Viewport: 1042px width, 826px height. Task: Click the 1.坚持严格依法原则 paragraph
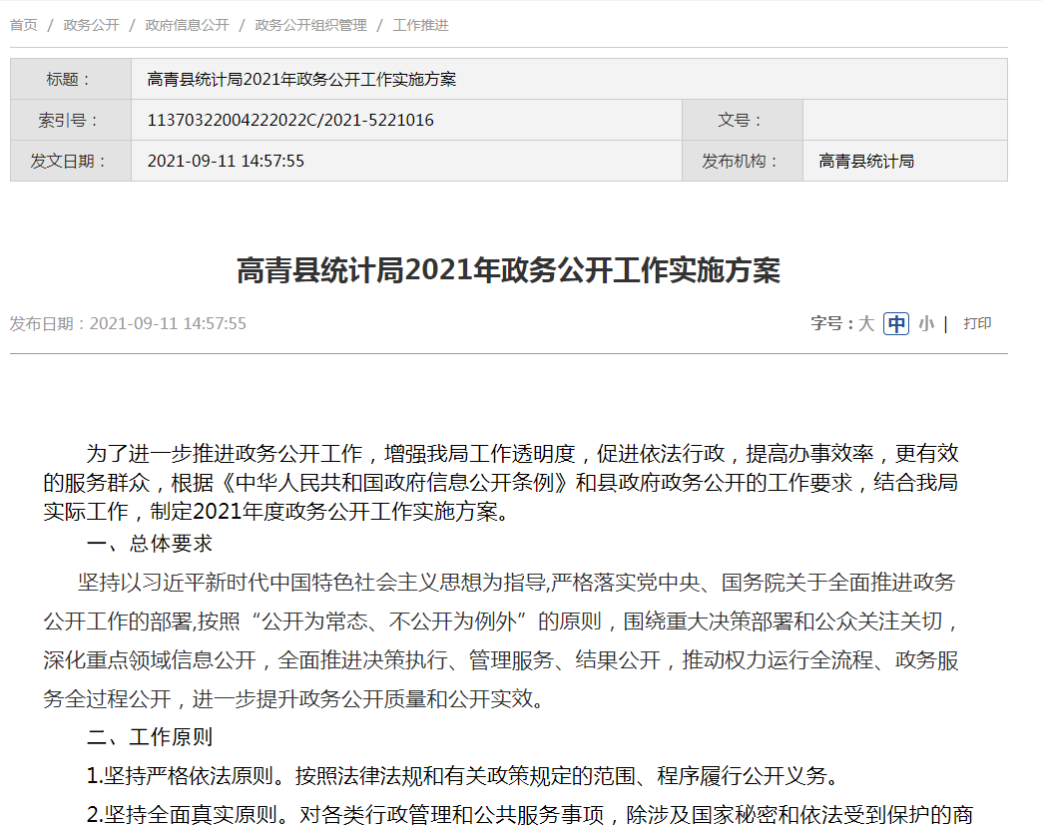point(459,776)
